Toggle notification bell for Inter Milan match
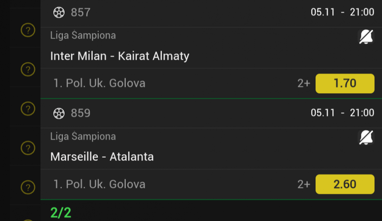 366,37
